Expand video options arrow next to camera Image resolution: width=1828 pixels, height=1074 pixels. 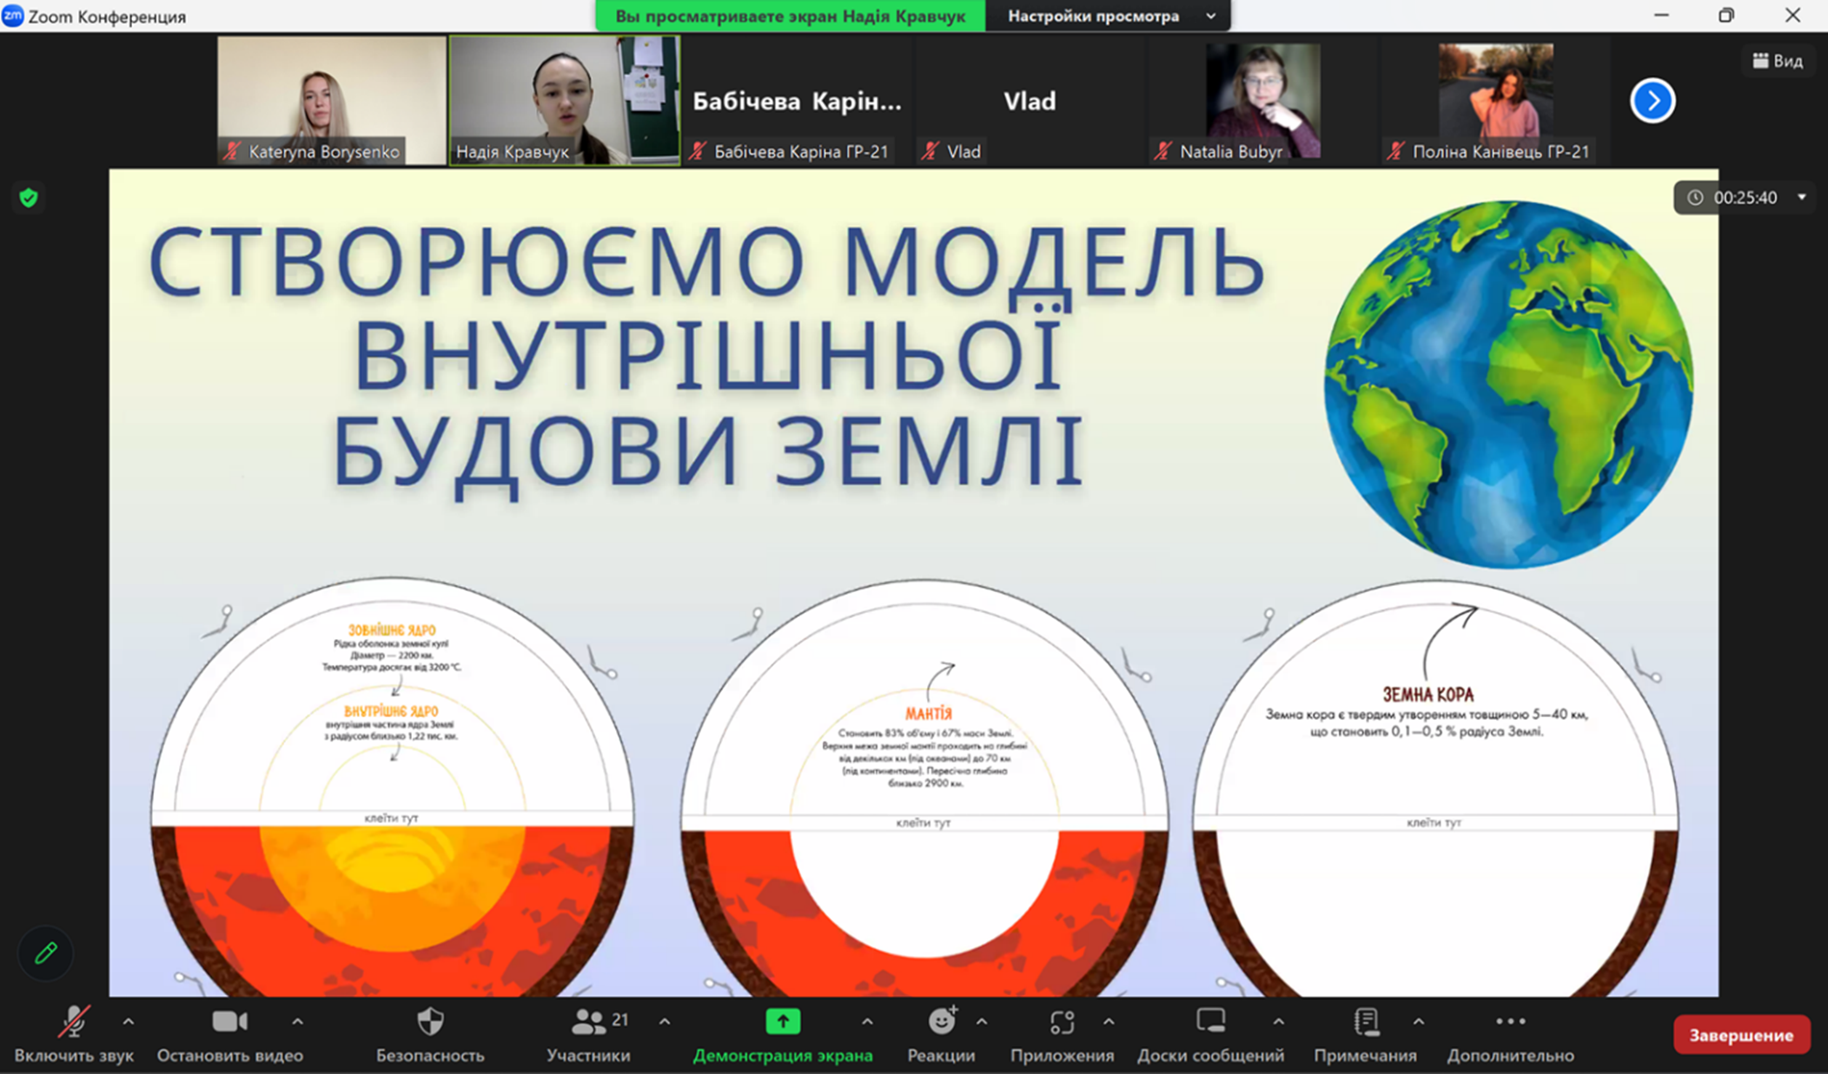coord(297,1022)
